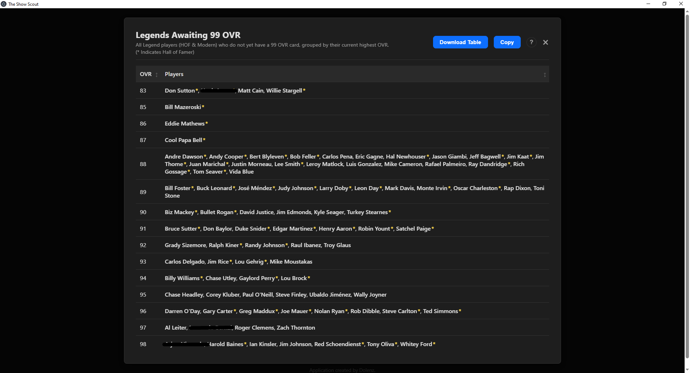The height and width of the screenshot is (373, 690).
Task: Click the Download Table button
Action: point(460,42)
